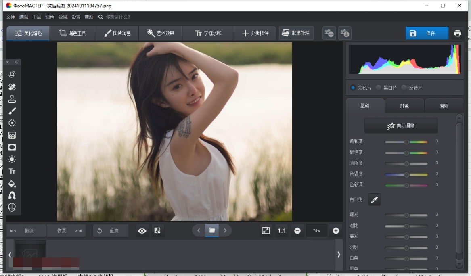Collapse the left tool panel with double chevron
This screenshot has height=276, width=471.
tap(17, 62)
